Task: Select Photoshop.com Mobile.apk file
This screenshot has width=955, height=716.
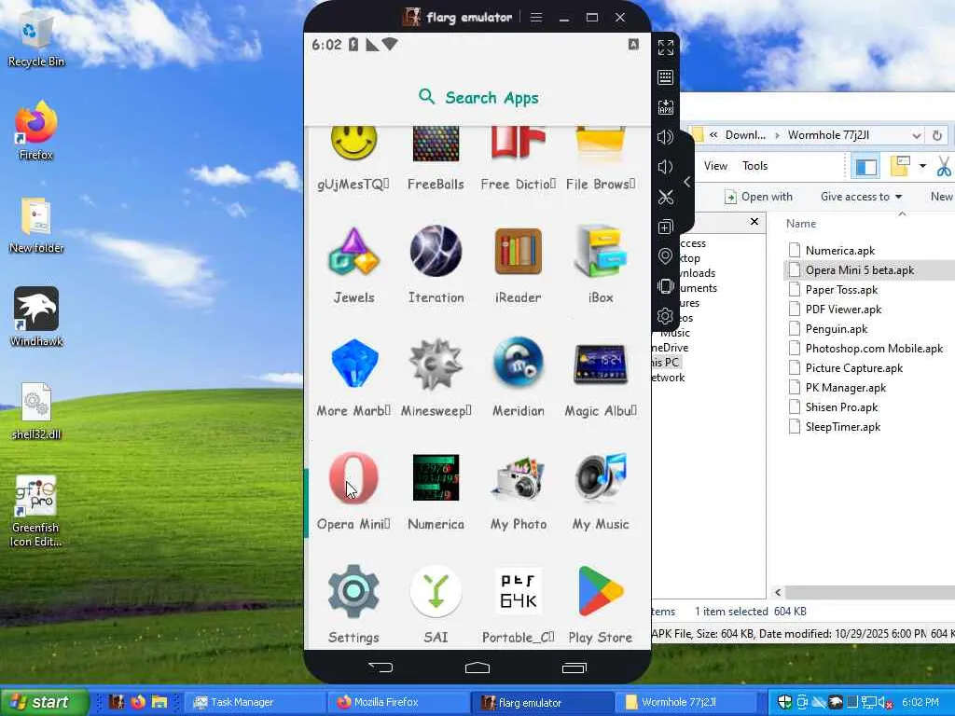Action: tap(873, 349)
